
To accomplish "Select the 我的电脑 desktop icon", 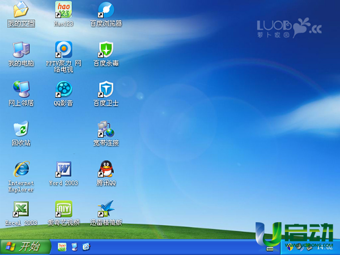I will tap(21, 50).
